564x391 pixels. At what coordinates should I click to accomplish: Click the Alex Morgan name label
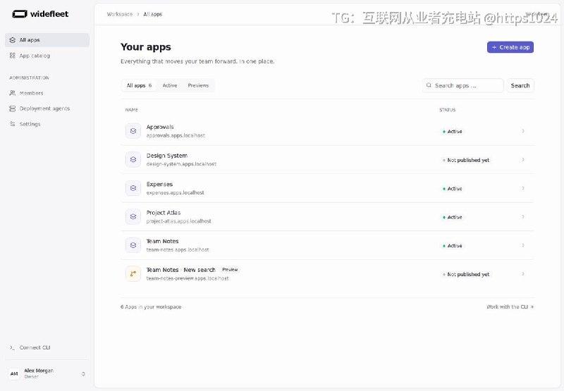39,370
